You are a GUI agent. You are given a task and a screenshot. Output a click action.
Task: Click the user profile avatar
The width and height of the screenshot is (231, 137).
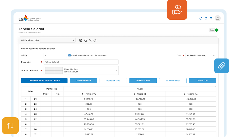coord(218,18)
